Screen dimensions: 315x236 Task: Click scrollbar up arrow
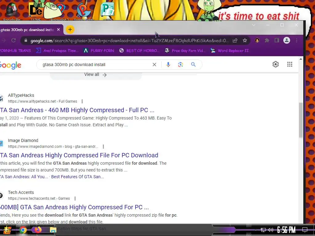[301, 59]
